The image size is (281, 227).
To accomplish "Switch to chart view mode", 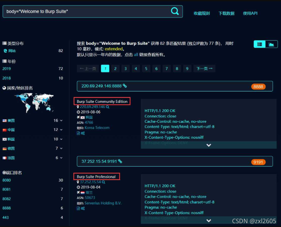I will pos(271,44).
